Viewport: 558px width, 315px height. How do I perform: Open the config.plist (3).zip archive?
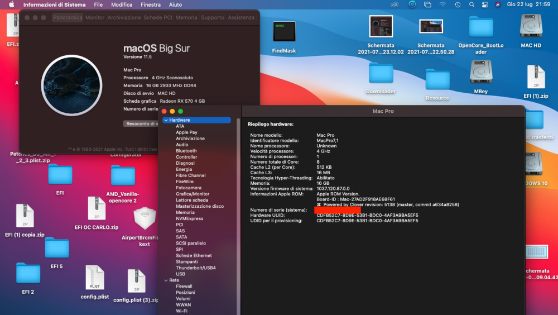point(136,281)
